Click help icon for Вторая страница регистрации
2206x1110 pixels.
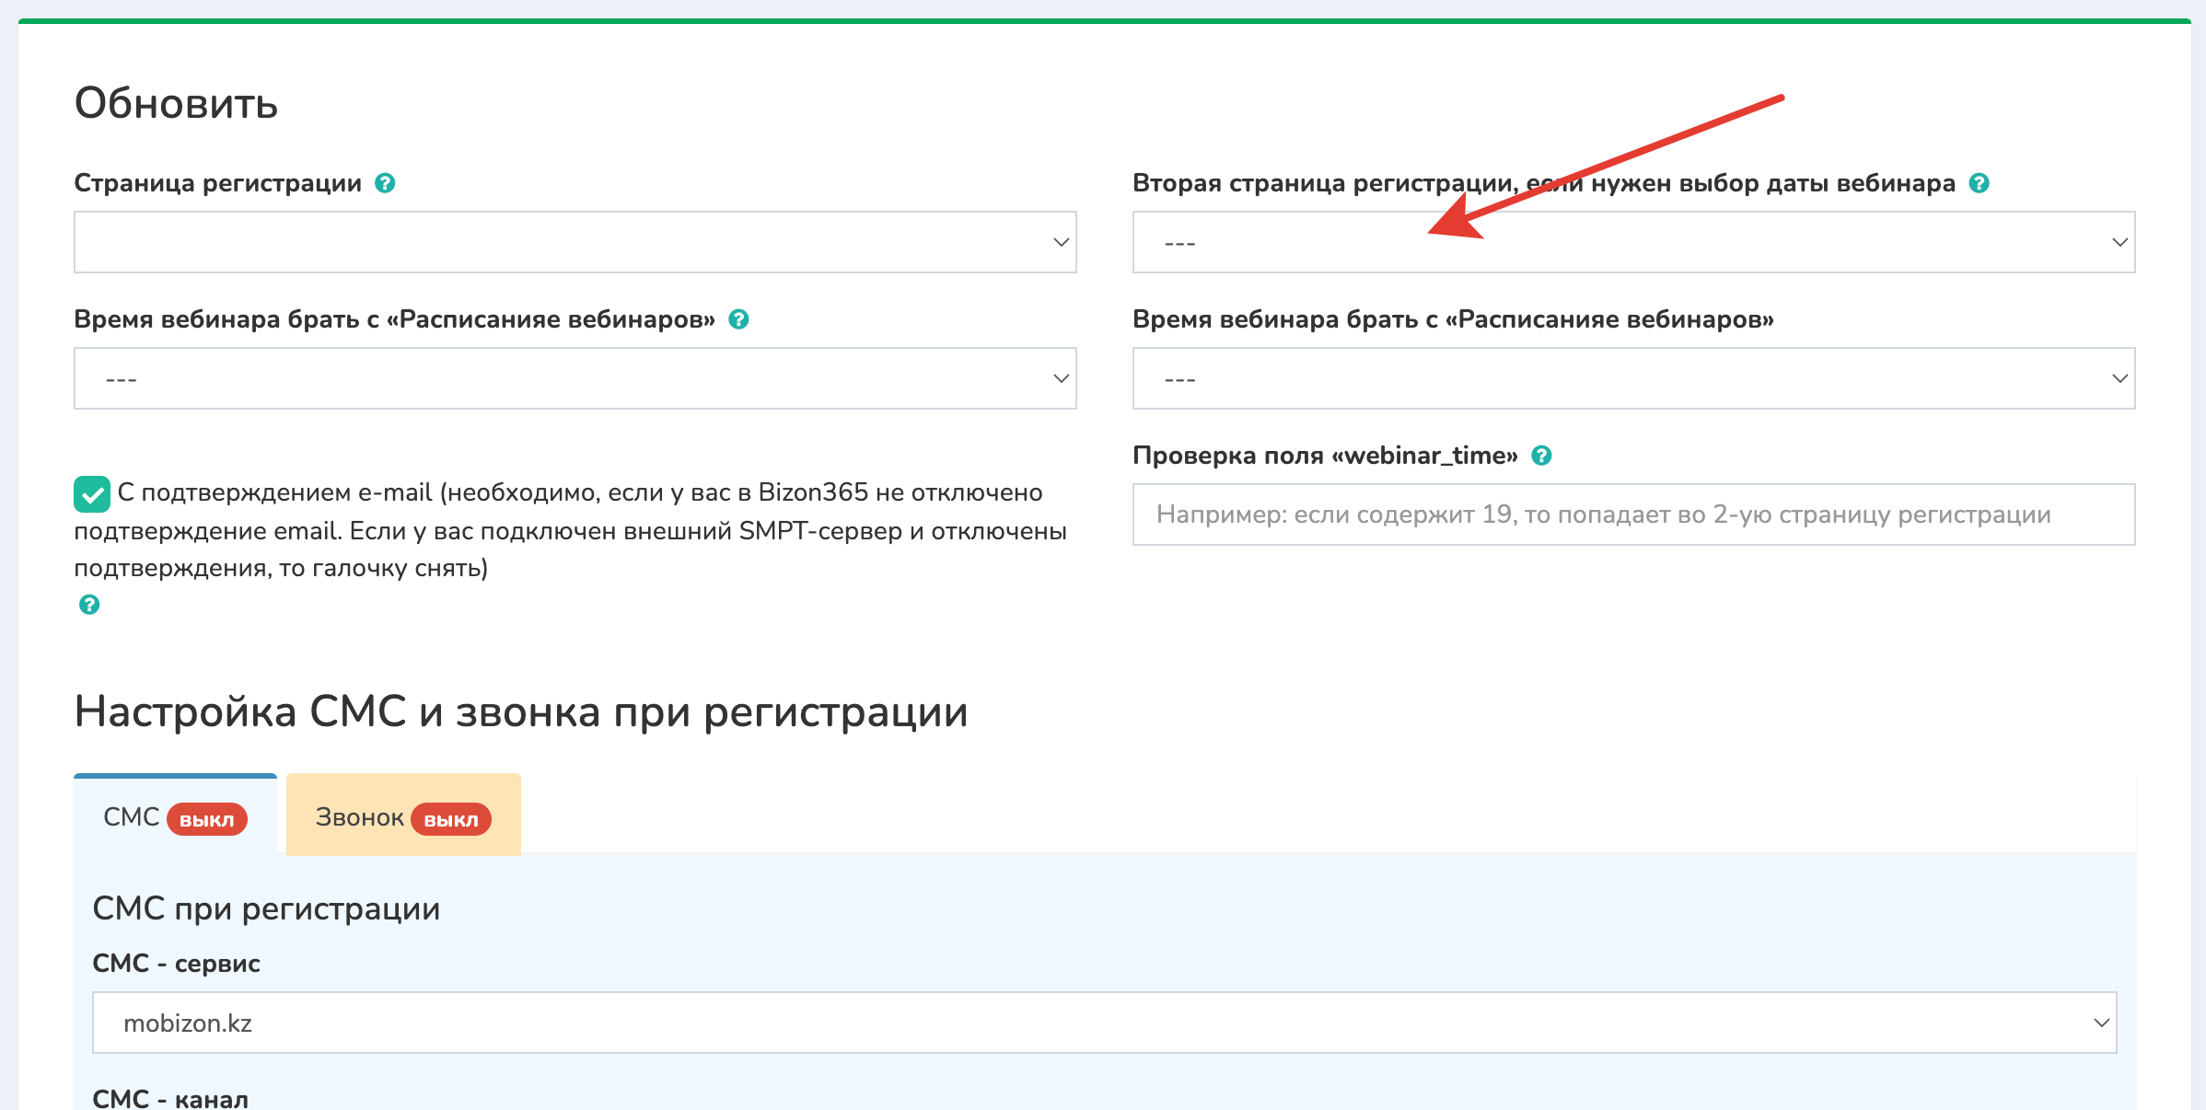pyautogui.click(x=1979, y=183)
